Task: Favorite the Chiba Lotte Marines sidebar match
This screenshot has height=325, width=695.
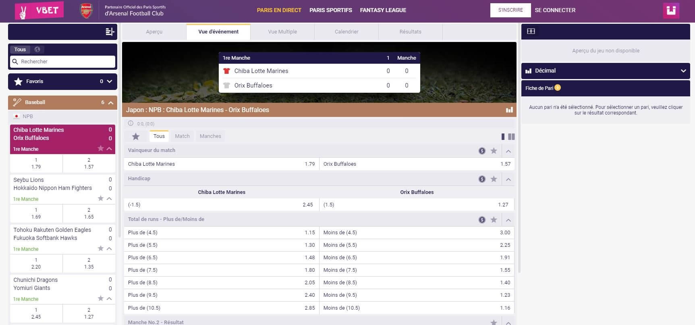Action: [x=101, y=148]
